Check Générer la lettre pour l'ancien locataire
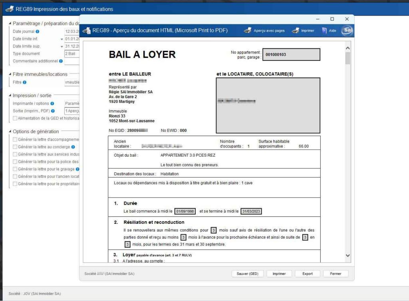Image resolution: width=409 pixels, height=301 pixels. (15, 176)
